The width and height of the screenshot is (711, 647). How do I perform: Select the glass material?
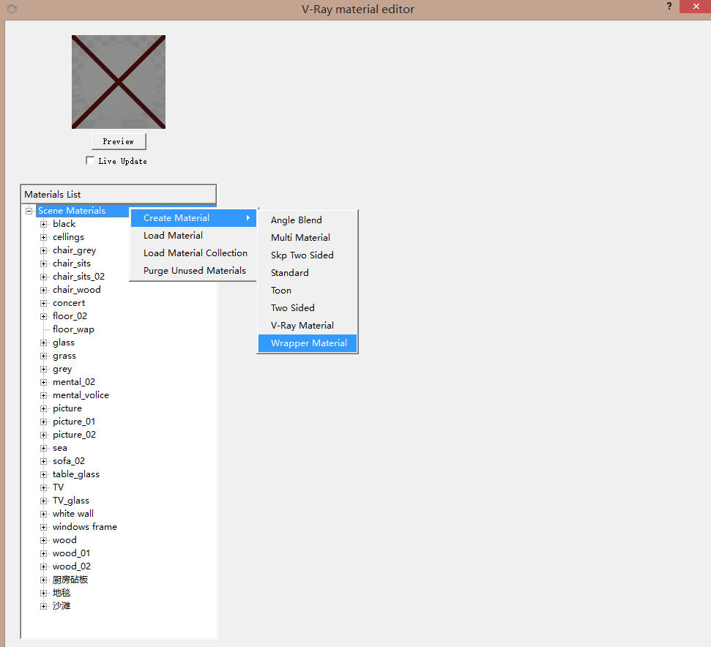click(x=64, y=343)
